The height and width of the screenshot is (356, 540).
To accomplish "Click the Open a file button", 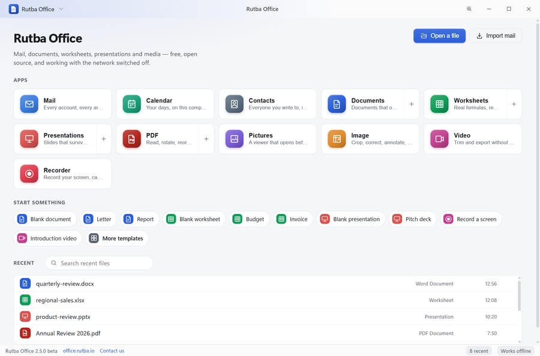I will coord(439,36).
